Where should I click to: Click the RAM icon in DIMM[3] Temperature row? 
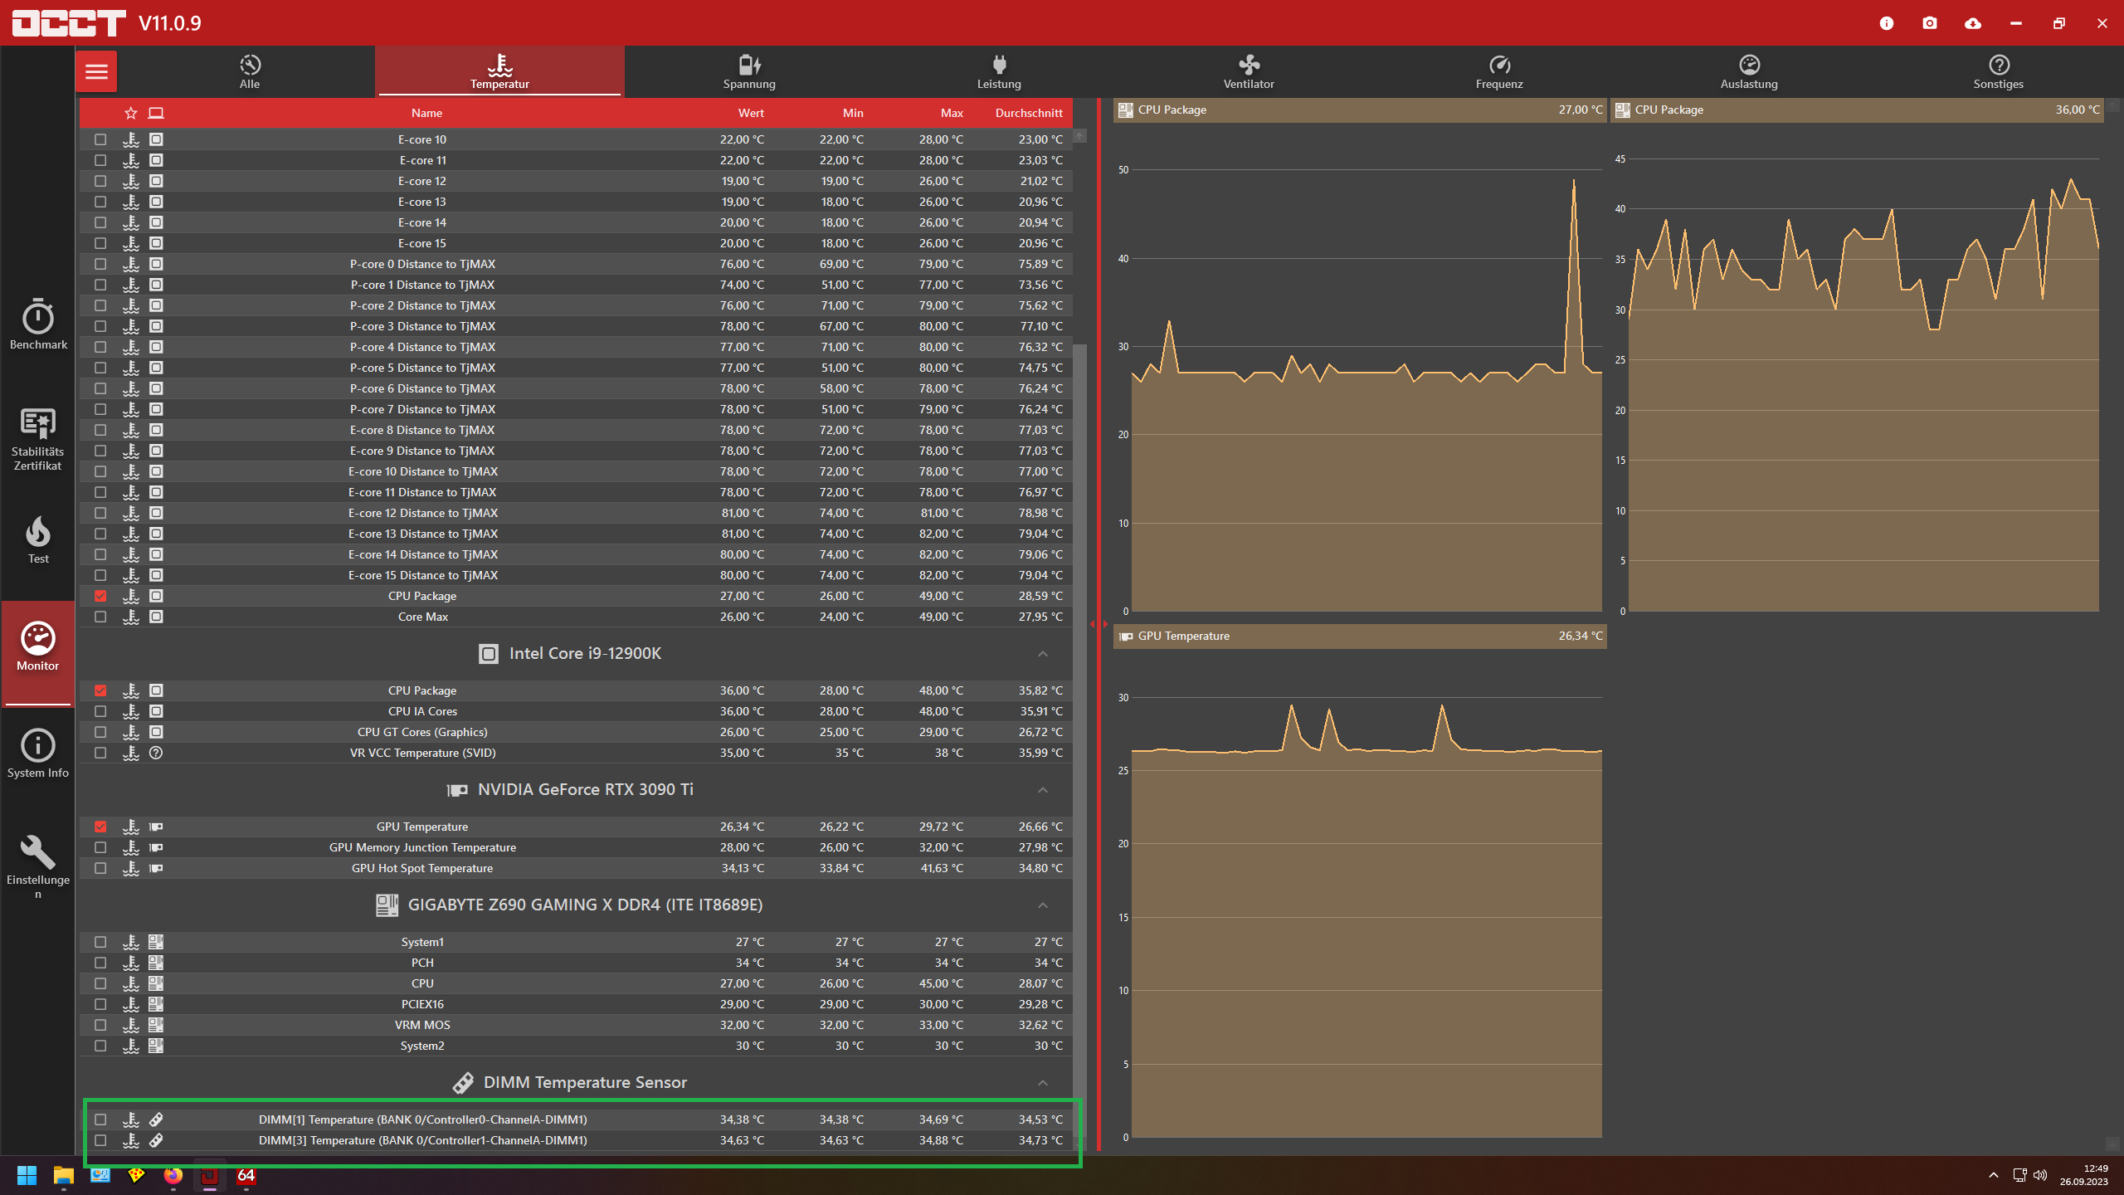click(x=156, y=1140)
